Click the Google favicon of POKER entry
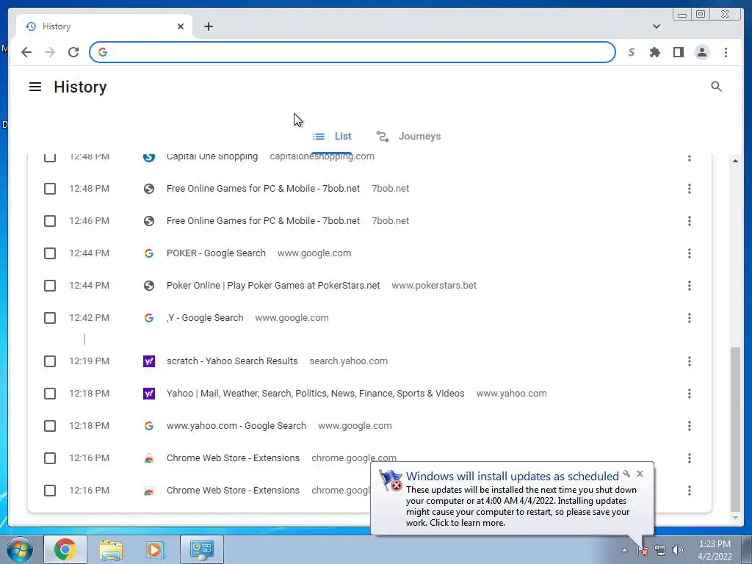The width and height of the screenshot is (752, 564). tap(149, 253)
